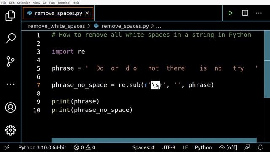Click the comment text on line 1
270x152 pixels.
pyautogui.click(x=151, y=35)
